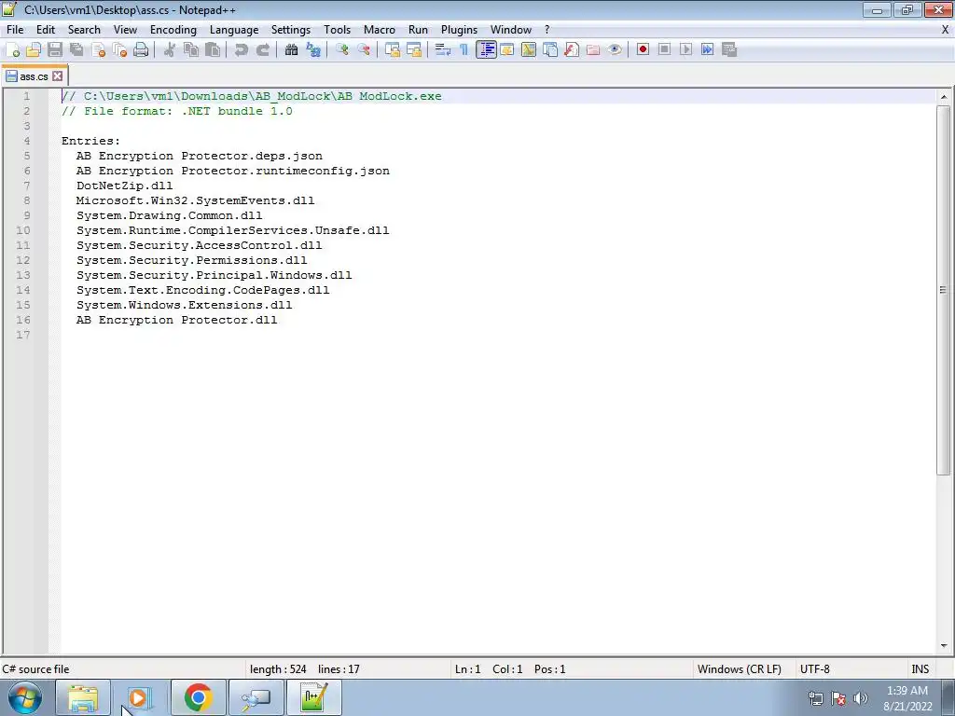Click the Paste toolbar icon
Image resolution: width=955 pixels, height=716 pixels.
click(213, 50)
